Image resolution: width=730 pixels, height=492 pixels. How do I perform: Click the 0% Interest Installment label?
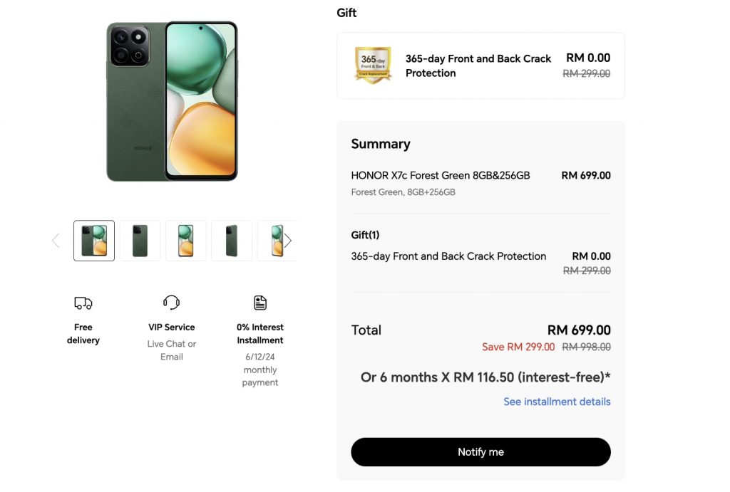(259, 334)
